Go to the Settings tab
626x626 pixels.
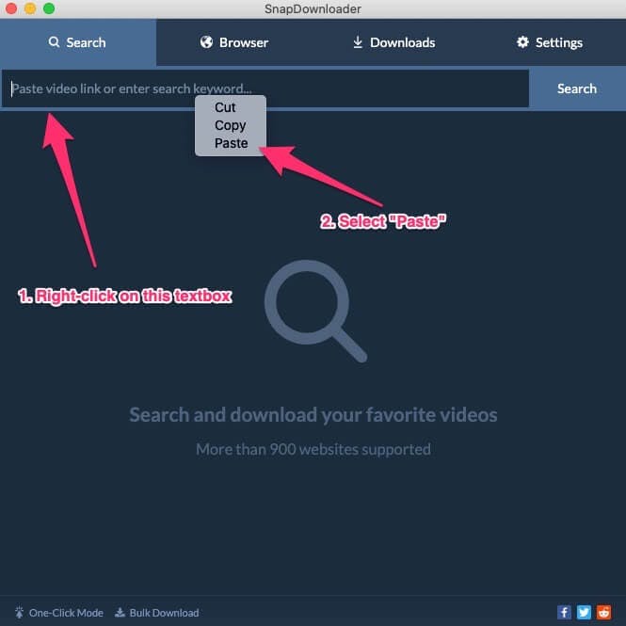(x=550, y=42)
